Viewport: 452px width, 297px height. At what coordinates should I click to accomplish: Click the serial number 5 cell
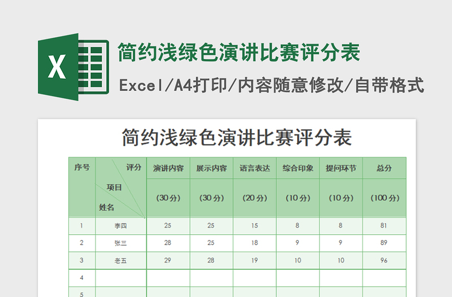click(82, 292)
